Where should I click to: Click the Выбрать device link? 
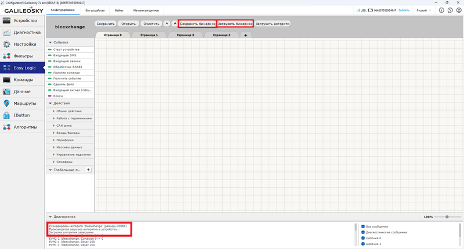tap(404, 10)
